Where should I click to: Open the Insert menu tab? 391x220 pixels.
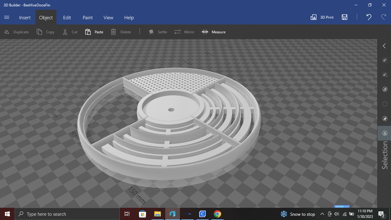coord(25,17)
